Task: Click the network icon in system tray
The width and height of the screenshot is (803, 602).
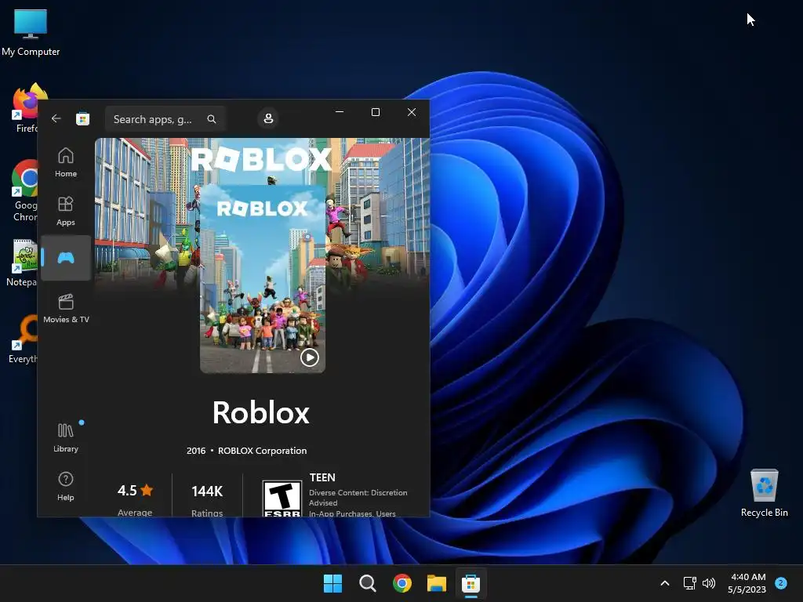Action: (690, 583)
